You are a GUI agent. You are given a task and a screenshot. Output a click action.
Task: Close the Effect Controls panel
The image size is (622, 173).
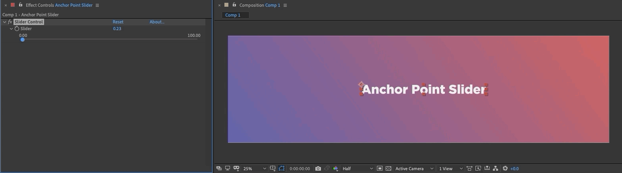[6, 5]
